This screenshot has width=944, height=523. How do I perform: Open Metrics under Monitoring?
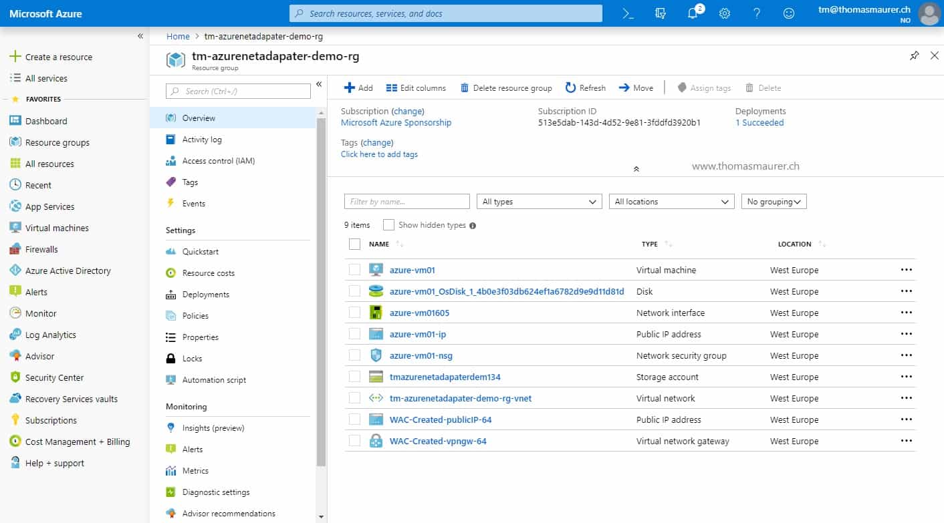coord(232,471)
